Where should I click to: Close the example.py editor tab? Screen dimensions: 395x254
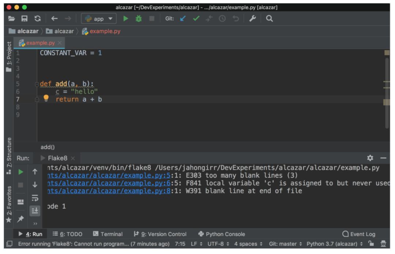tap(60, 43)
